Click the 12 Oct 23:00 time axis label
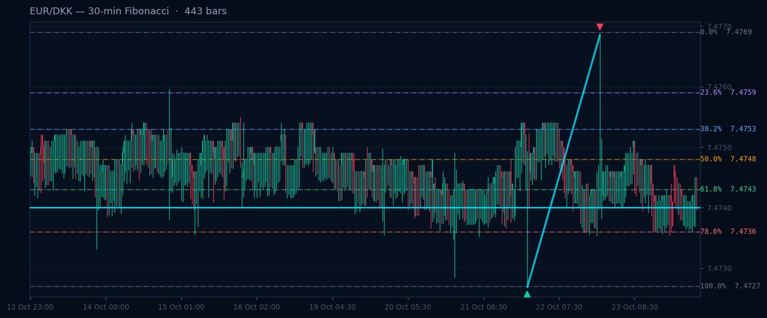Screen dimensions: 767x318 pyautogui.click(x=30, y=307)
